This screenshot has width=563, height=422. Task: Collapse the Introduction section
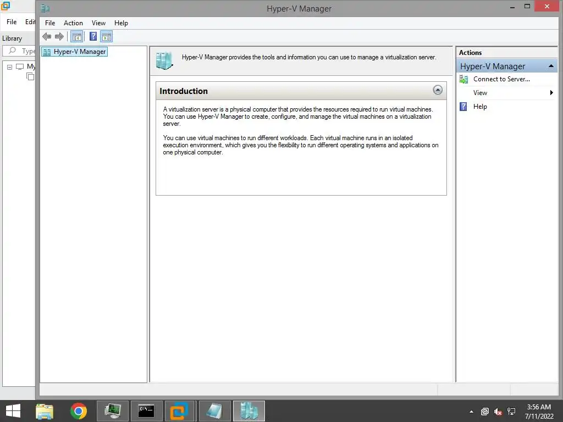(437, 90)
